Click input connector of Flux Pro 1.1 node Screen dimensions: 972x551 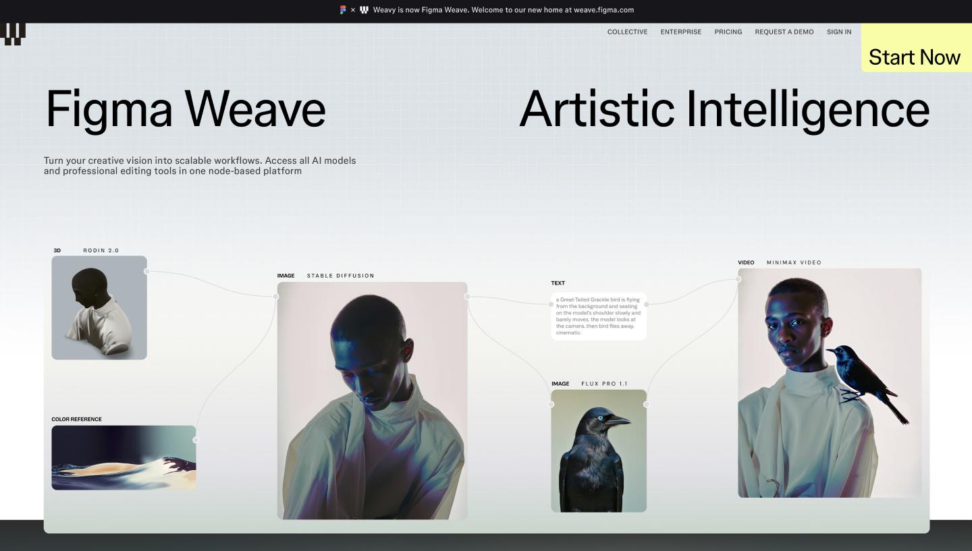pyautogui.click(x=551, y=404)
